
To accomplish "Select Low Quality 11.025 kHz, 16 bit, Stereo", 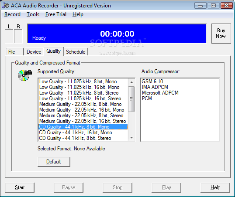I will pyautogui.click(x=83, y=98).
